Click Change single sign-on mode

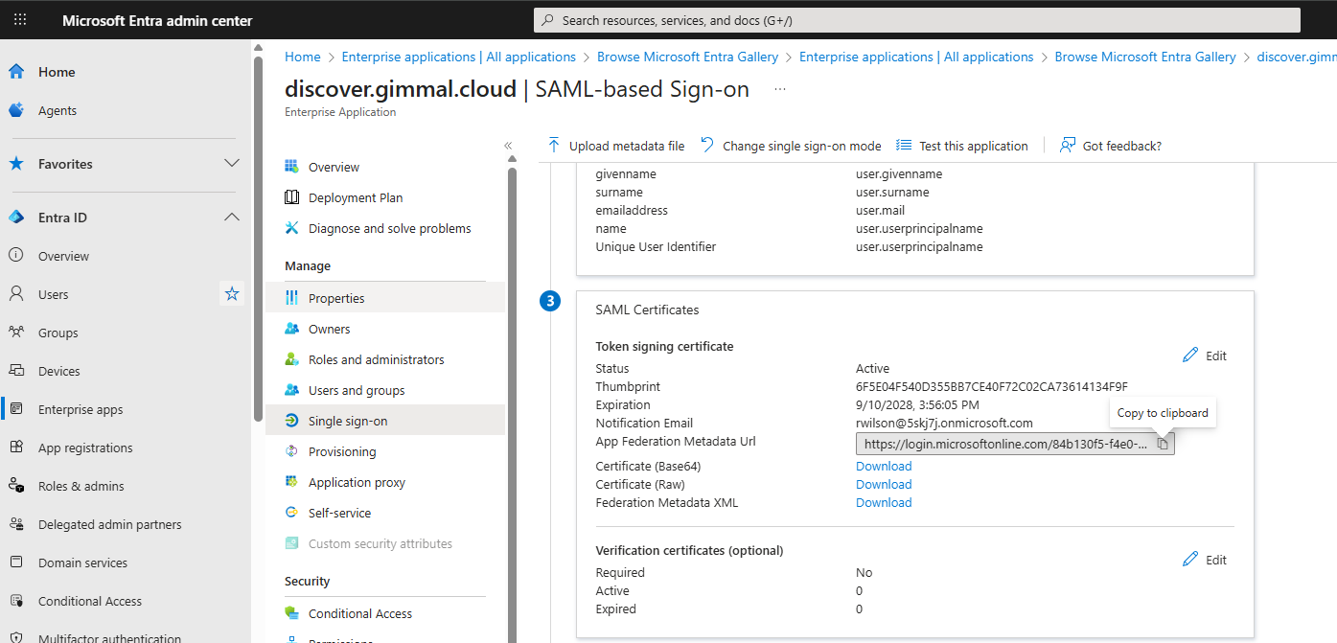pos(791,146)
